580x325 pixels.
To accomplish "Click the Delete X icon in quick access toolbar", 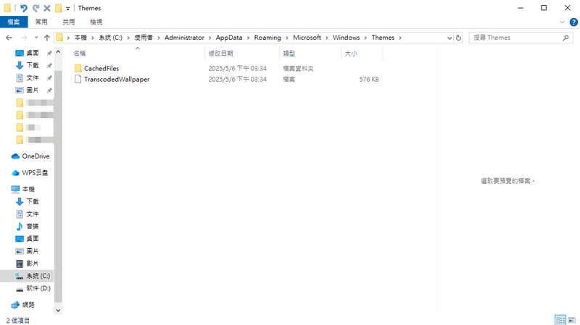I will [47, 8].
